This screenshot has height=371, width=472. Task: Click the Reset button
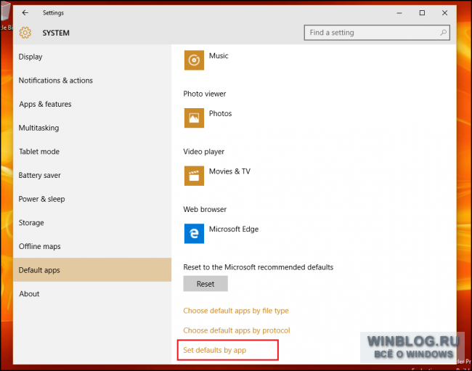pos(206,284)
